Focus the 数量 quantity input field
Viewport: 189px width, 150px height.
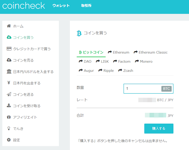click(149, 89)
